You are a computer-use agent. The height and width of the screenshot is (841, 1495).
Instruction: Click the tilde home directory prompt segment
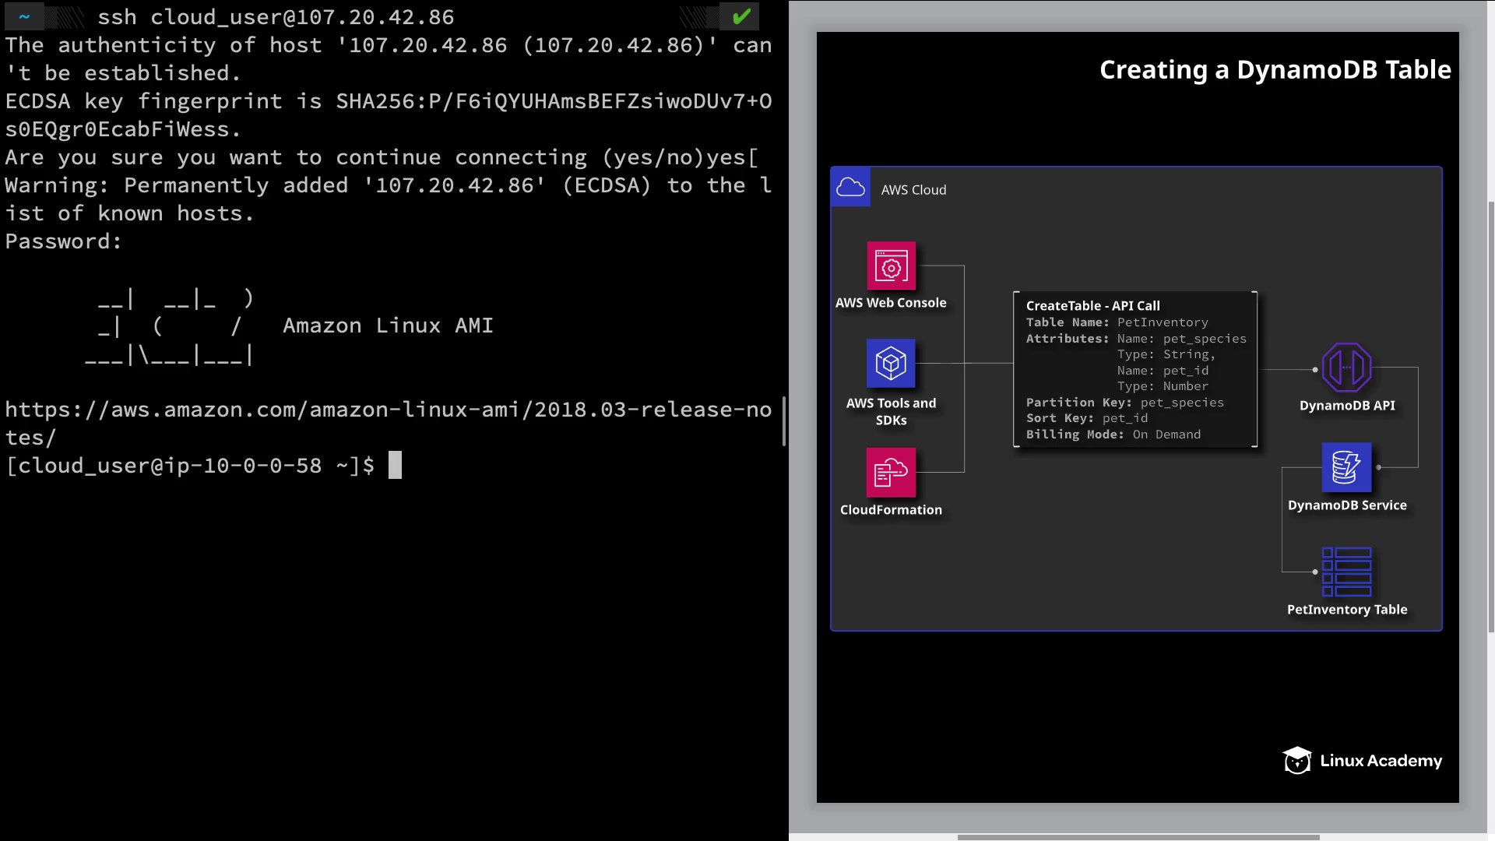[x=24, y=16]
